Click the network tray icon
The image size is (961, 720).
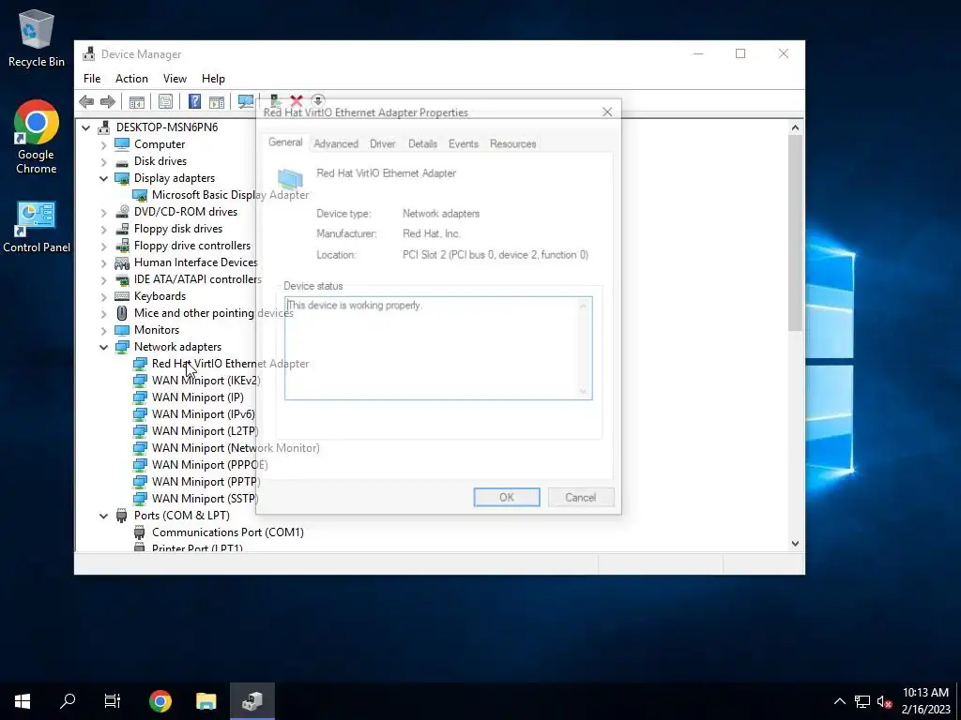pyautogui.click(x=862, y=701)
